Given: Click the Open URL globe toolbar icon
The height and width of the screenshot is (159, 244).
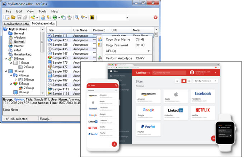Looking at the screenshot, I should (55, 17).
